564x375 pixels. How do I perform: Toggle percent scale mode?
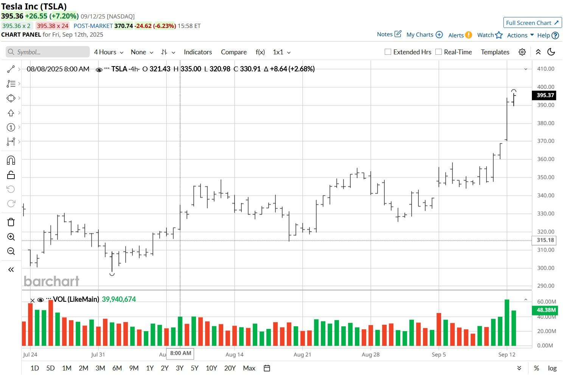(536, 368)
